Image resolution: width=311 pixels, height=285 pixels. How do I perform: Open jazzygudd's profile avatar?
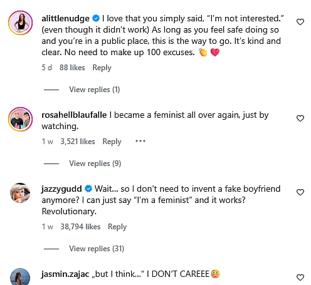(20, 193)
